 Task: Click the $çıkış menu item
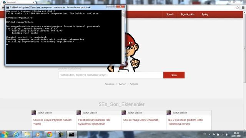(x=205, y=15)
